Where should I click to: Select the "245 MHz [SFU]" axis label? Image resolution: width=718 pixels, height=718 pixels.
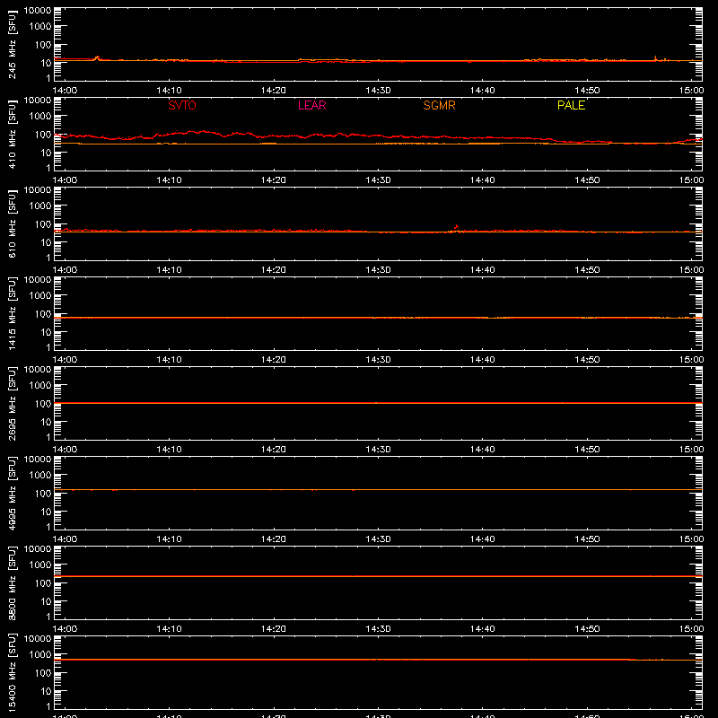[x=12, y=44]
